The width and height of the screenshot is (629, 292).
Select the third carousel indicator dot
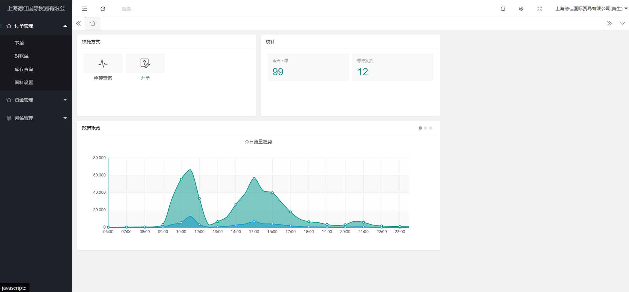[x=431, y=128]
